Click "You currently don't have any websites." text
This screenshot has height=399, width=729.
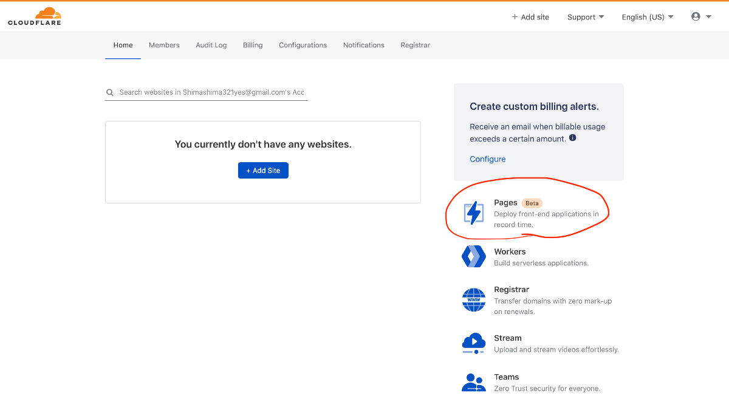263,144
